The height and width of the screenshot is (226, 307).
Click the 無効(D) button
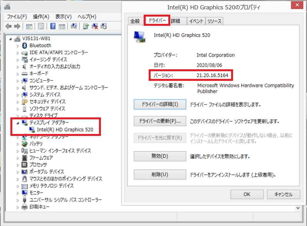(x=160, y=156)
